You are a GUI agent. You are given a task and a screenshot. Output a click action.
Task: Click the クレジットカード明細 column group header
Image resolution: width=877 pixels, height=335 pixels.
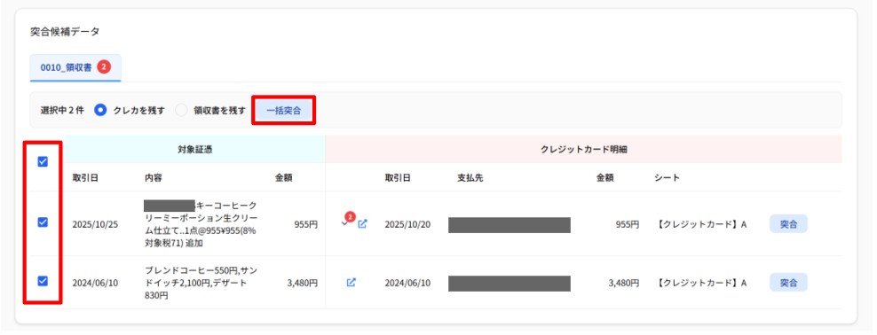(583, 150)
